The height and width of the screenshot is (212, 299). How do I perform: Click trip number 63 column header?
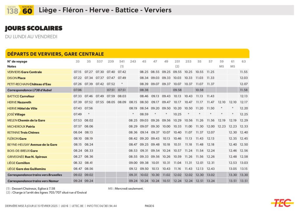[244, 61]
